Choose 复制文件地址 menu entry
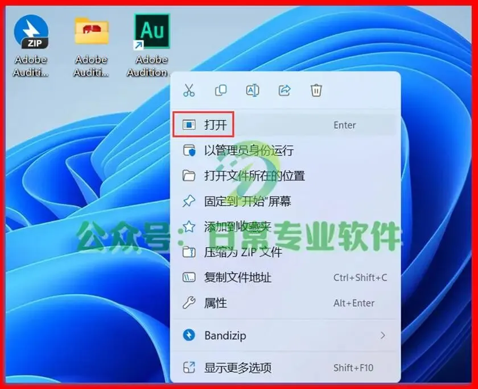This screenshot has width=478, height=389. pyautogui.click(x=284, y=277)
